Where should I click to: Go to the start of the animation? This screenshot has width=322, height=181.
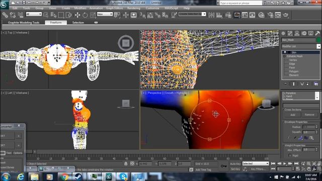coord(273,163)
